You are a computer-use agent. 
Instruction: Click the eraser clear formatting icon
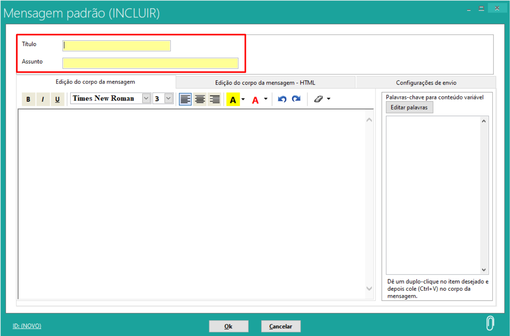click(x=318, y=99)
